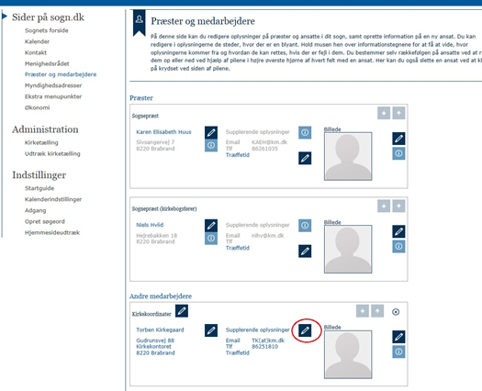Go to Myndighedsadresser

(53, 85)
